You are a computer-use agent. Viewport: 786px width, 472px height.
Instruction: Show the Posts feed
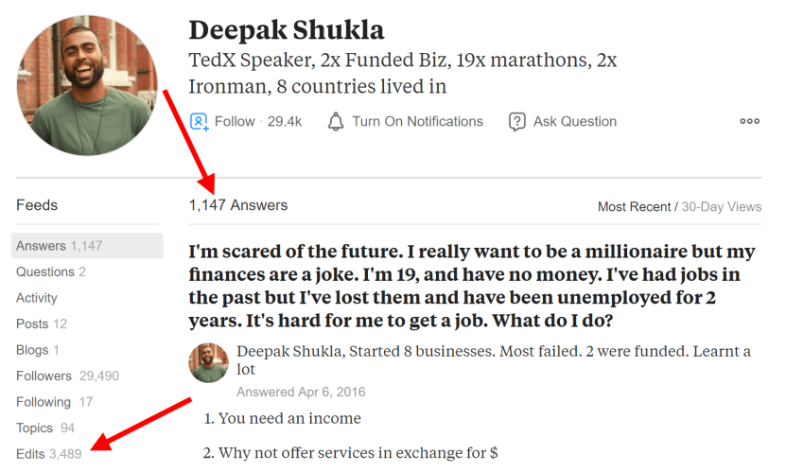click(x=41, y=323)
